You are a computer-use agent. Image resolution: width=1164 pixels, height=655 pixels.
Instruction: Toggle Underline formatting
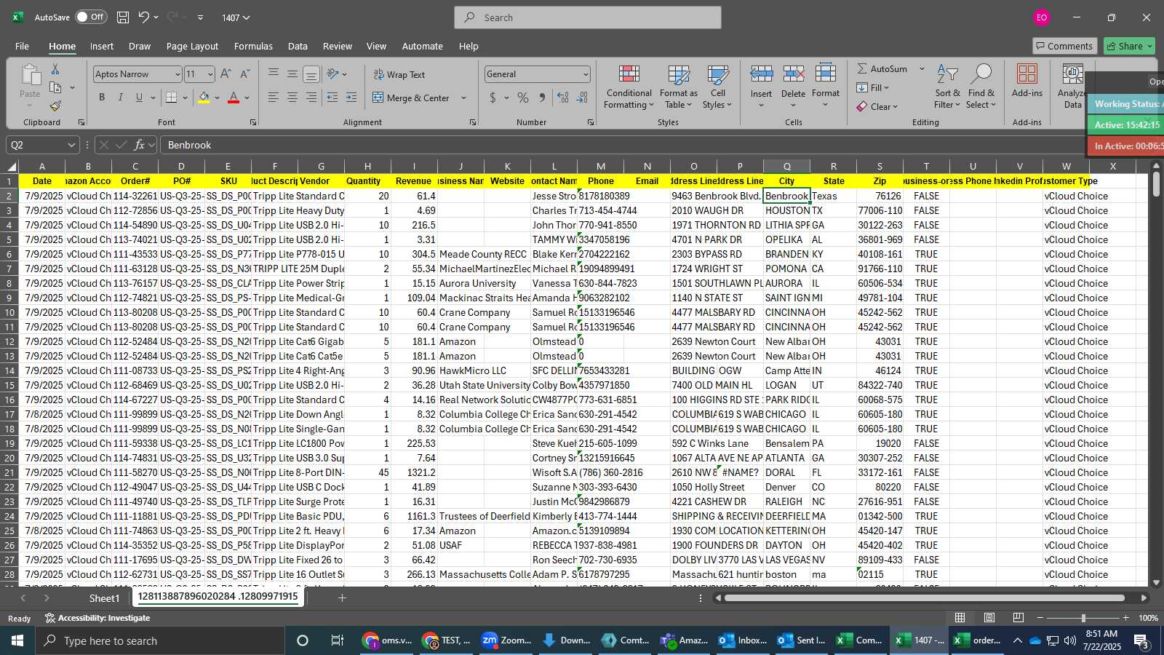coord(138,98)
